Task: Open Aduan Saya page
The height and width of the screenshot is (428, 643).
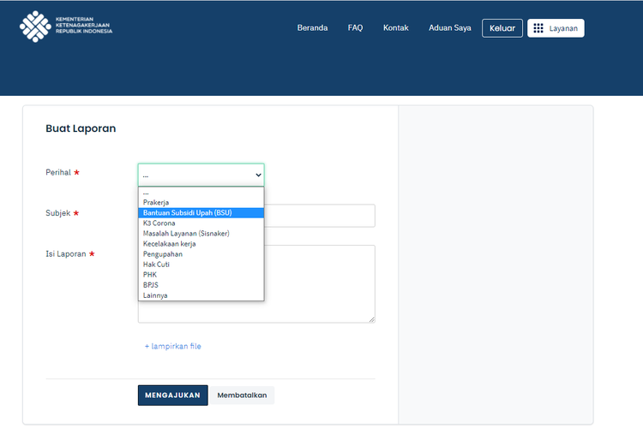Action: (x=449, y=28)
